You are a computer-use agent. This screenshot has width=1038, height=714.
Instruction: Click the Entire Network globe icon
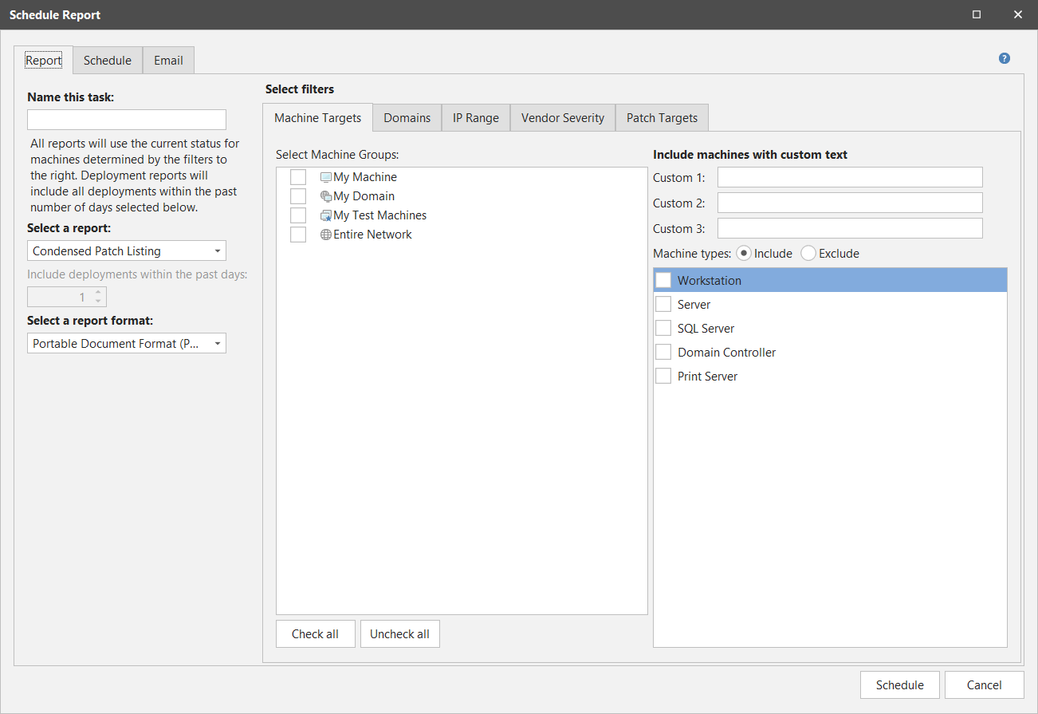(x=326, y=235)
